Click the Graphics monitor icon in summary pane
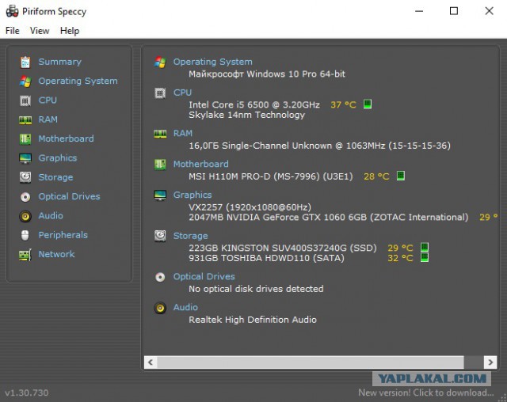Viewport: 507px width, 402px height. point(160,195)
